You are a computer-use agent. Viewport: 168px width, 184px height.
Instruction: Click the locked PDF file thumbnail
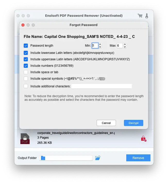click(x=25, y=139)
